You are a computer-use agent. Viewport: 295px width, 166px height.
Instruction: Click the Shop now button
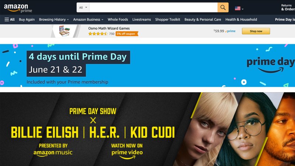pyautogui.click(x=256, y=31)
